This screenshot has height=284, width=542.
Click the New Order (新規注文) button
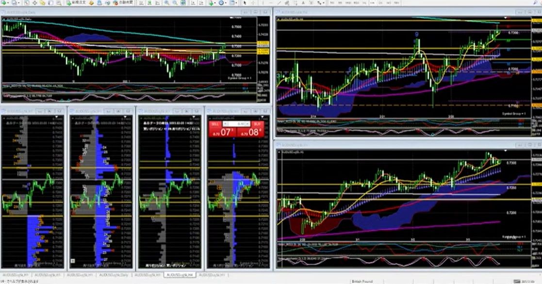[x=76, y=3]
